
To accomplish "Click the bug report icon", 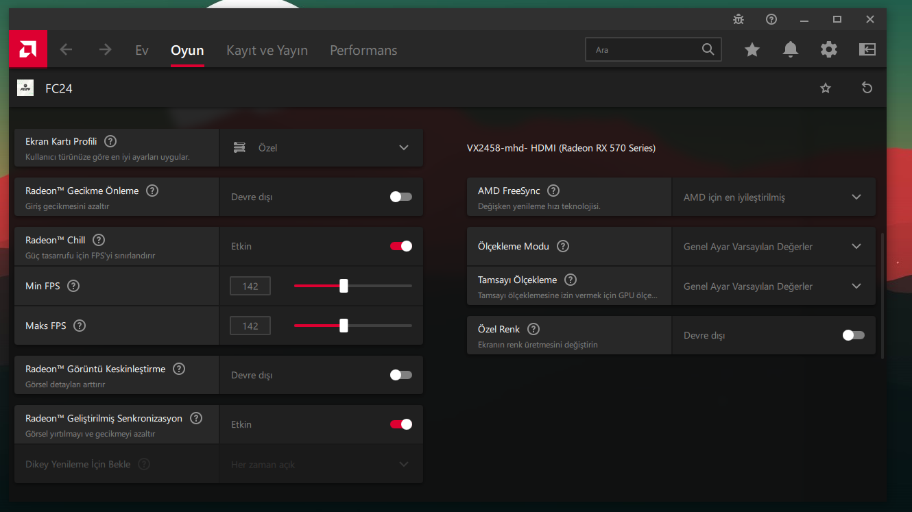I will [x=739, y=19].
